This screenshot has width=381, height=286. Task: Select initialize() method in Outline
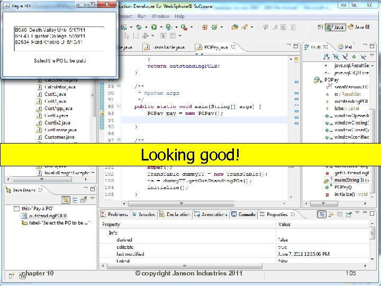coord(347,194)
